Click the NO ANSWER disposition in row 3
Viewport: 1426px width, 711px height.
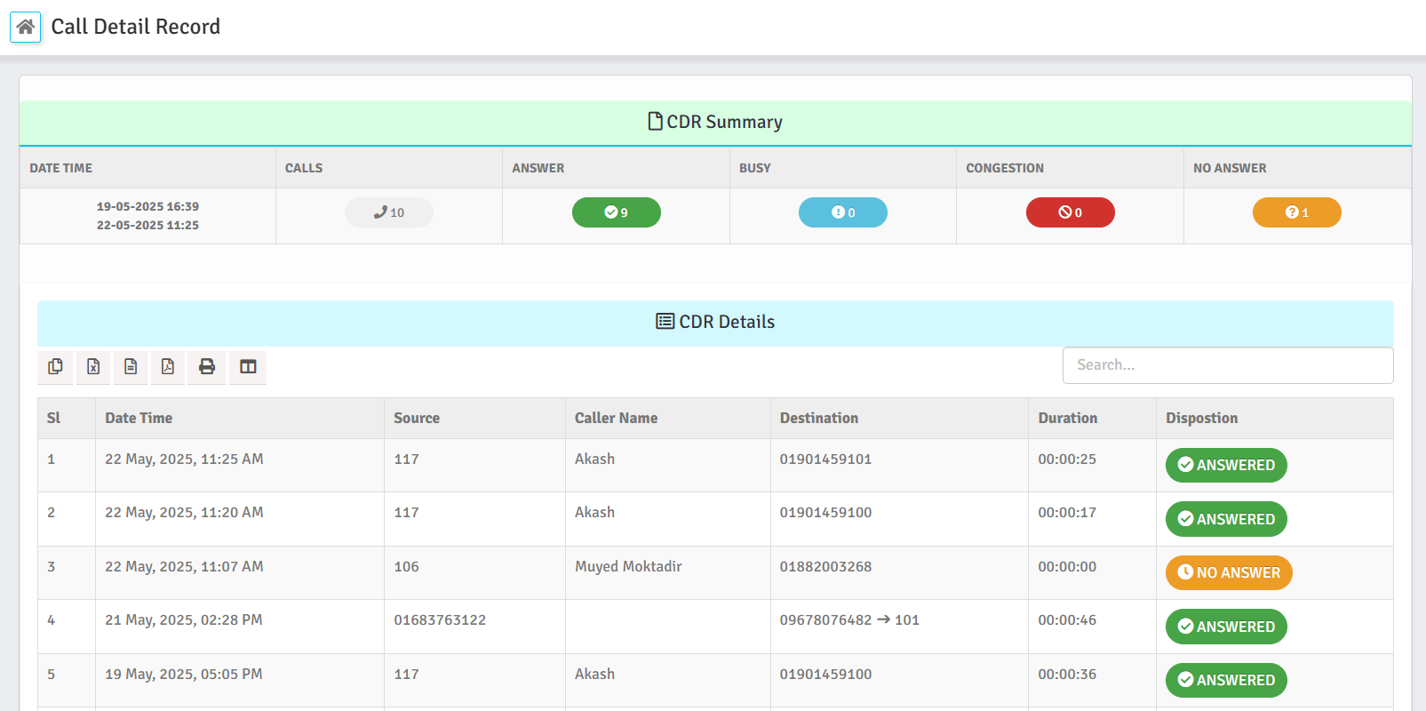point(1228,572)
